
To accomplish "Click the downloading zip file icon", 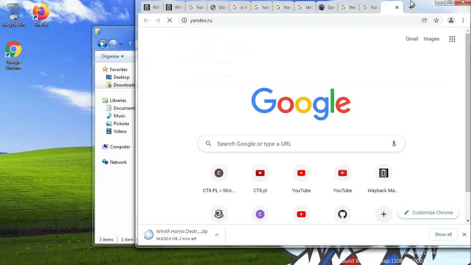I will click(x=148, y=234).
